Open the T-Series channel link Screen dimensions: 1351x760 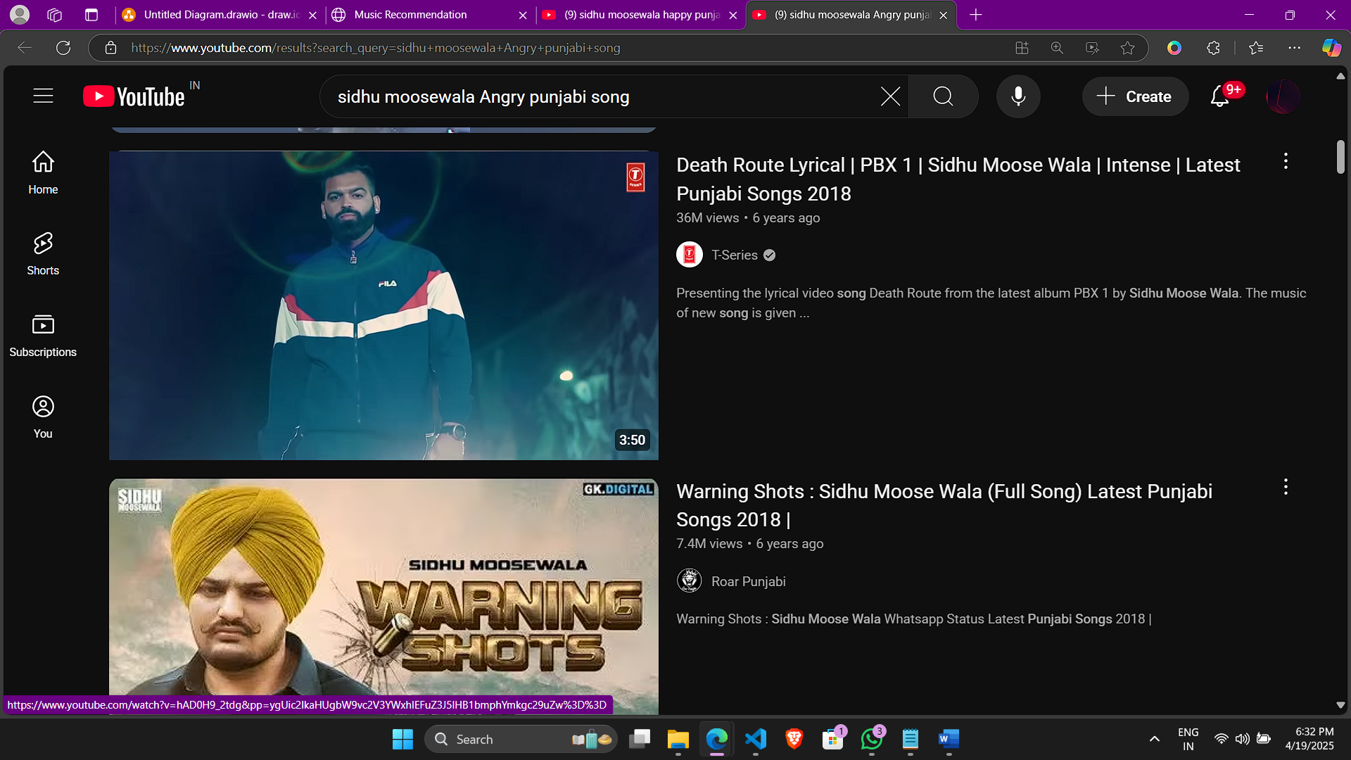coord(734,255)
